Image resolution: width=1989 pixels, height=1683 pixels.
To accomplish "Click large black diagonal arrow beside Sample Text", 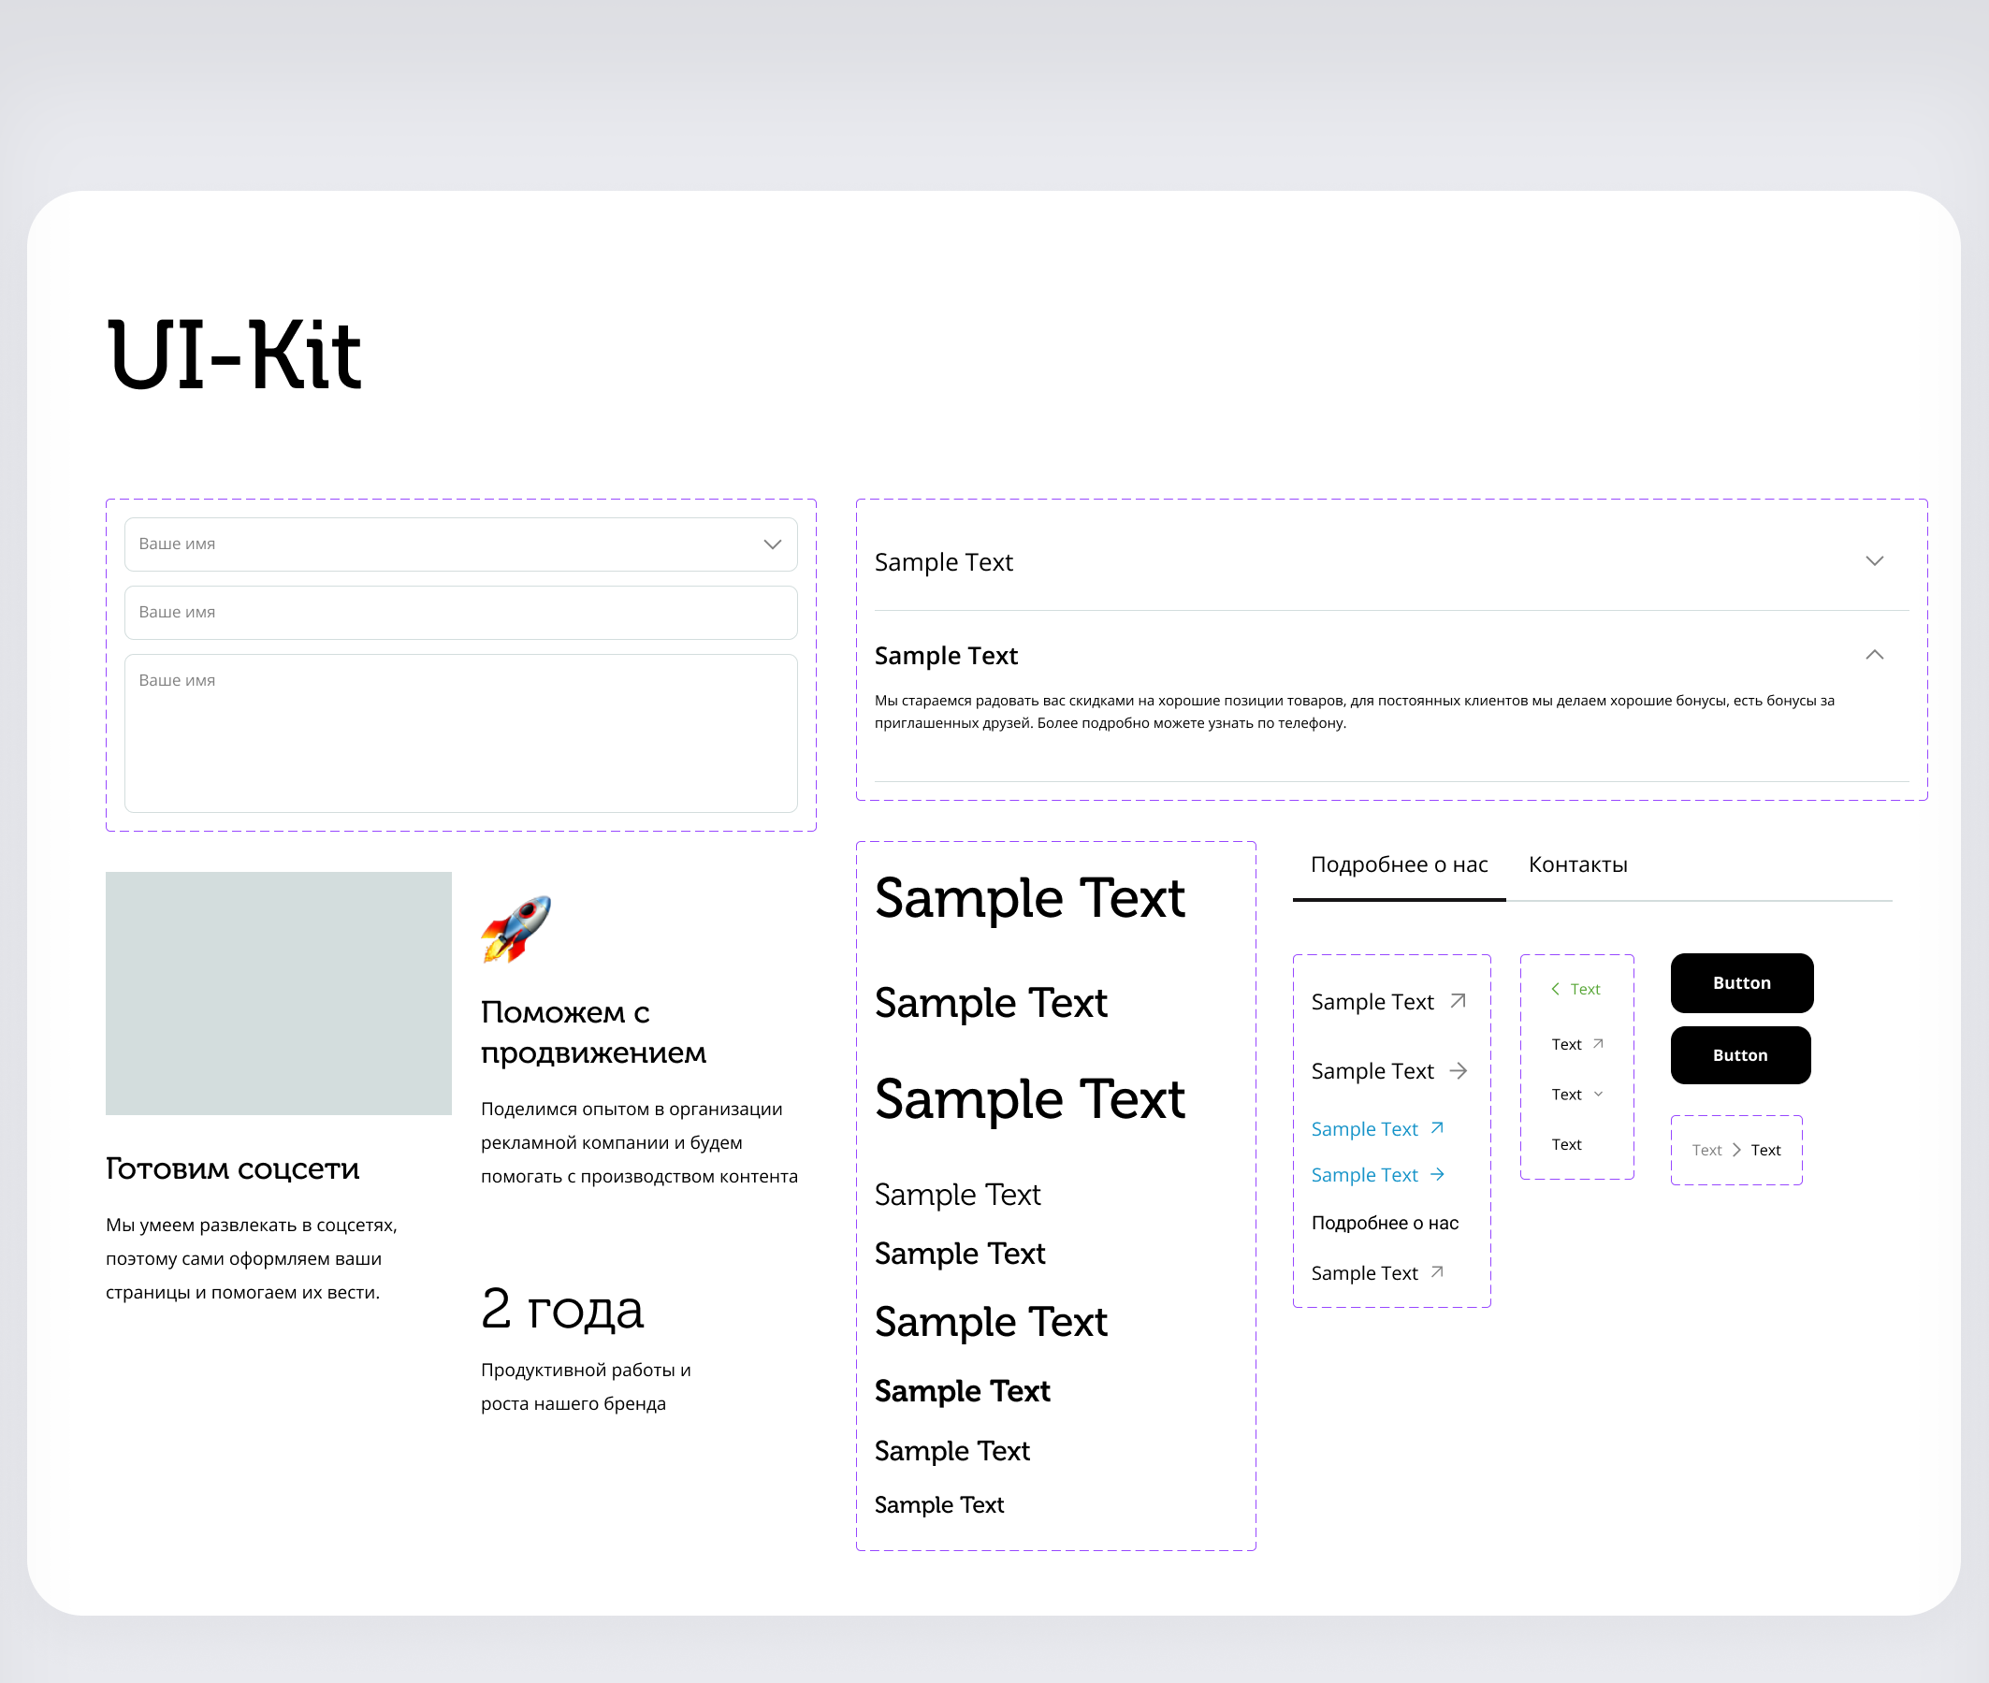I will point(1458,1001).
